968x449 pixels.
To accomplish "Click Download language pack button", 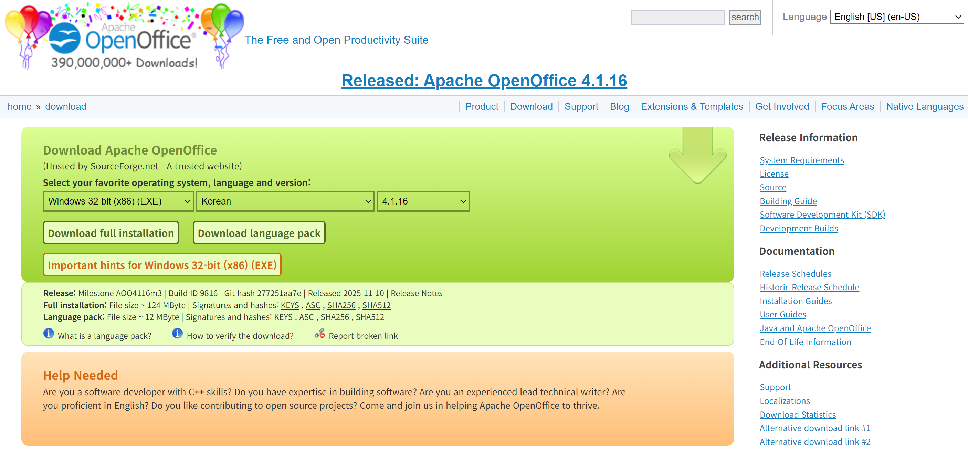I will click(259, 233).
